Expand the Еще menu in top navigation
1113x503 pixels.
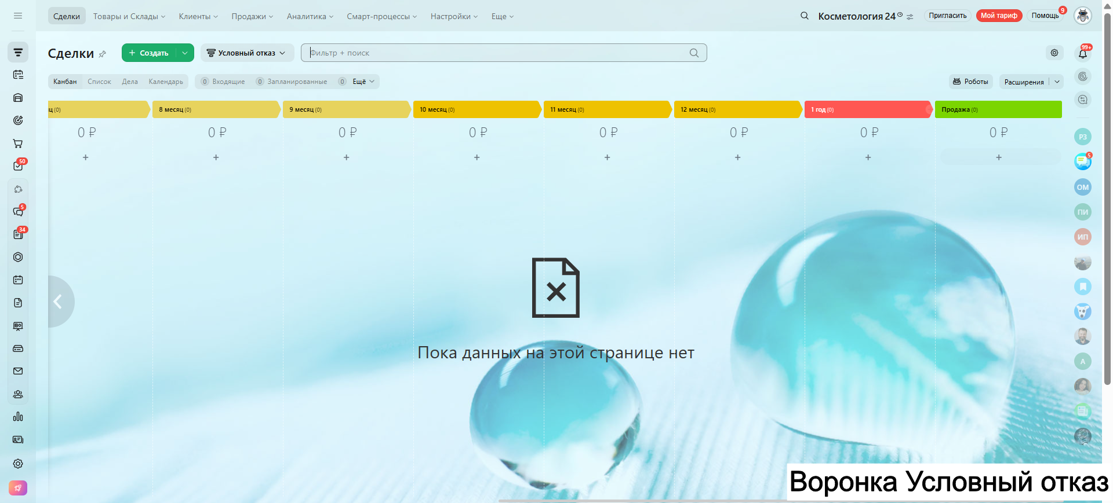503,16
